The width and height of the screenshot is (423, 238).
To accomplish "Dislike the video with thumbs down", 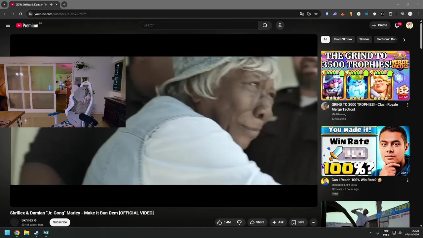I will coord(240,222).
